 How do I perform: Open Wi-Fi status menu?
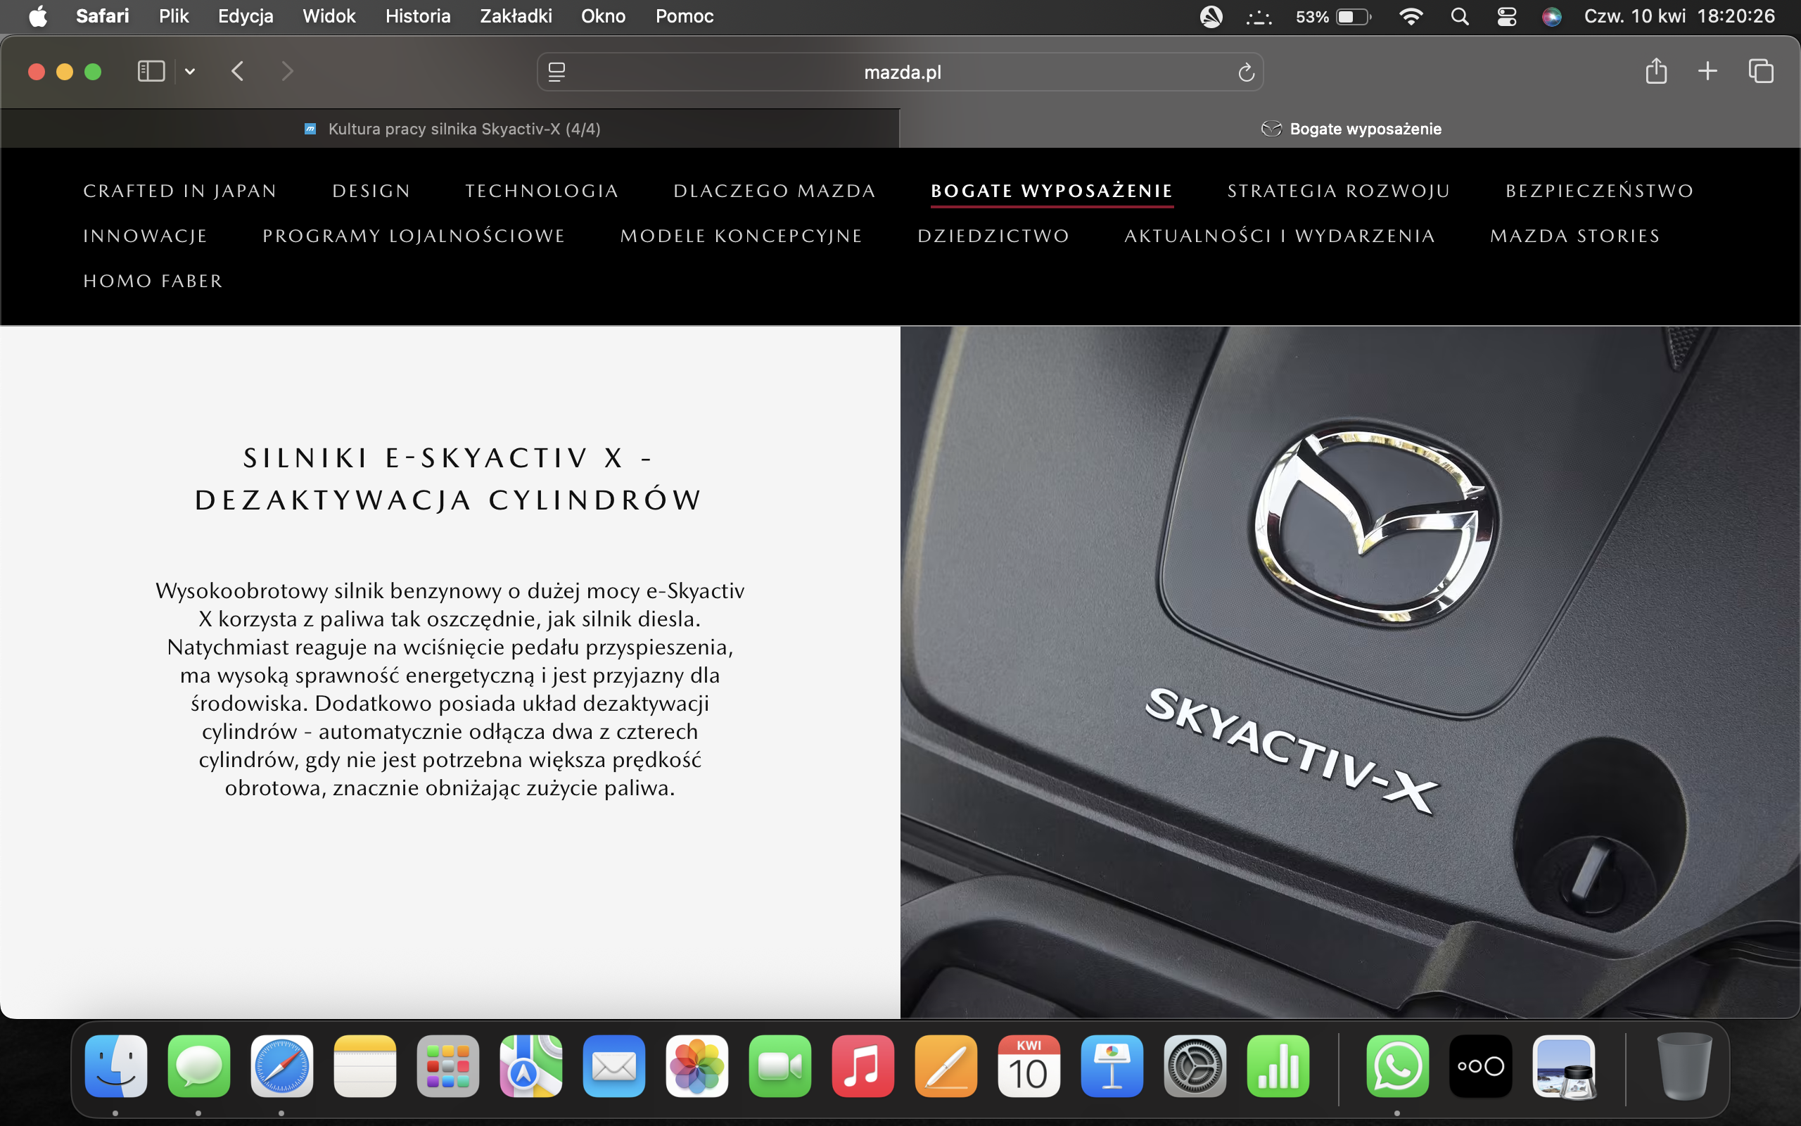point(1411,16)
